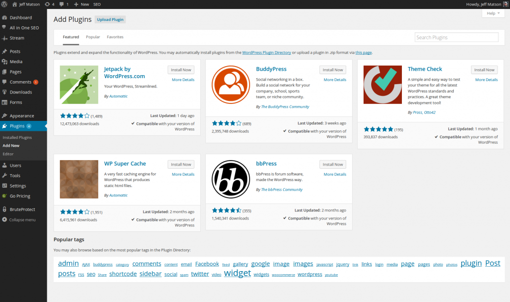Open The bbPress Community author link
Screen dimensions: 510x302
282,190
